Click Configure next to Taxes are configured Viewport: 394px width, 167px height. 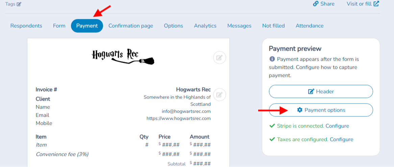click(x=342, y=139)
